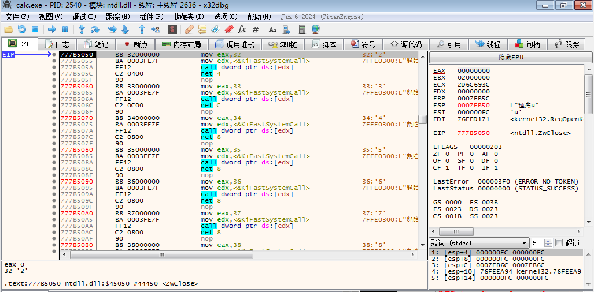Switch to the 调用堆栈 tab
Image resolution: width=594 pixels, height=292 pixels.
click(x=234, y=44)
